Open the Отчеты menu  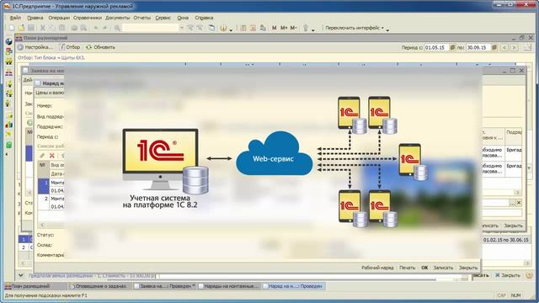click(142, 18)
